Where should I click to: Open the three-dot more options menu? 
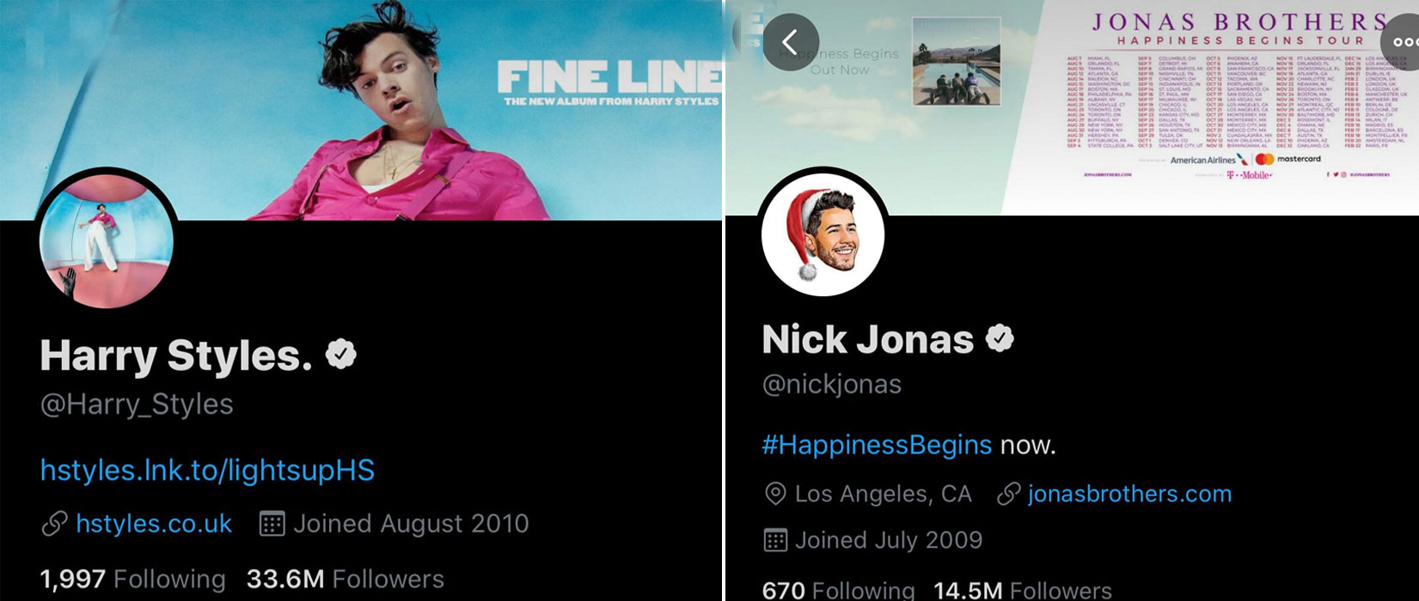point(1400,42)
